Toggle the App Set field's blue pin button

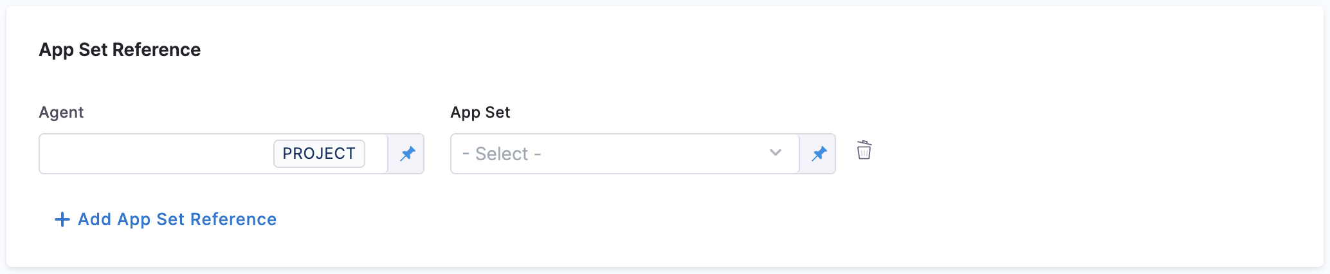click(x=819, y=154)
